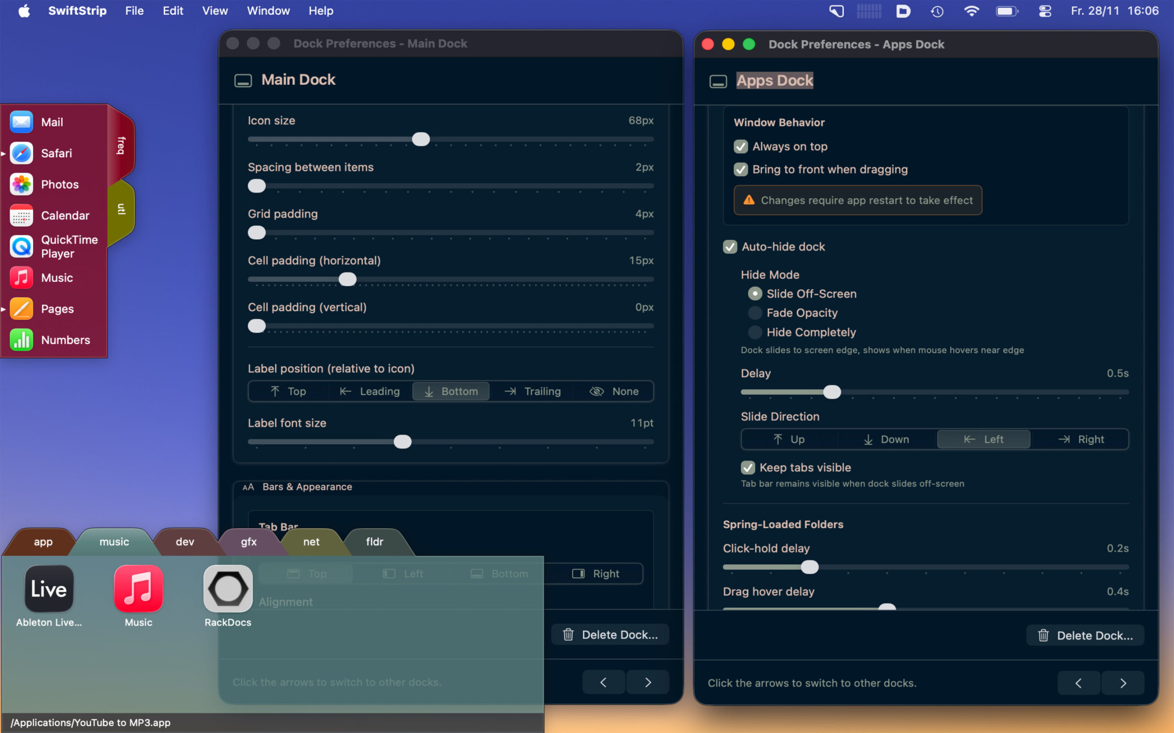
Task: Open the Ableton Live app icon
Action: [x=49, y=589]
